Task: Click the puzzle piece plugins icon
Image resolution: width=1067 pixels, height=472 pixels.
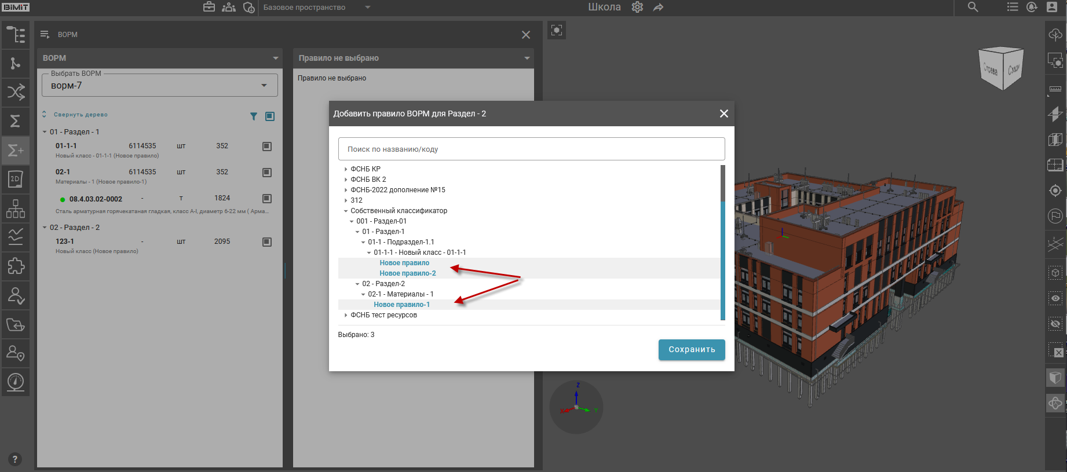Action: (16, 266)
